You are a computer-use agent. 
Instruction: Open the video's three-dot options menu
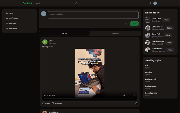click(x=135, y=95)
